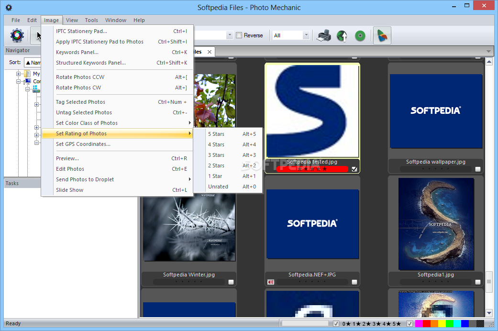Select Untag Selected Photos
Screen dimensions: 498x331
[118, 112]
